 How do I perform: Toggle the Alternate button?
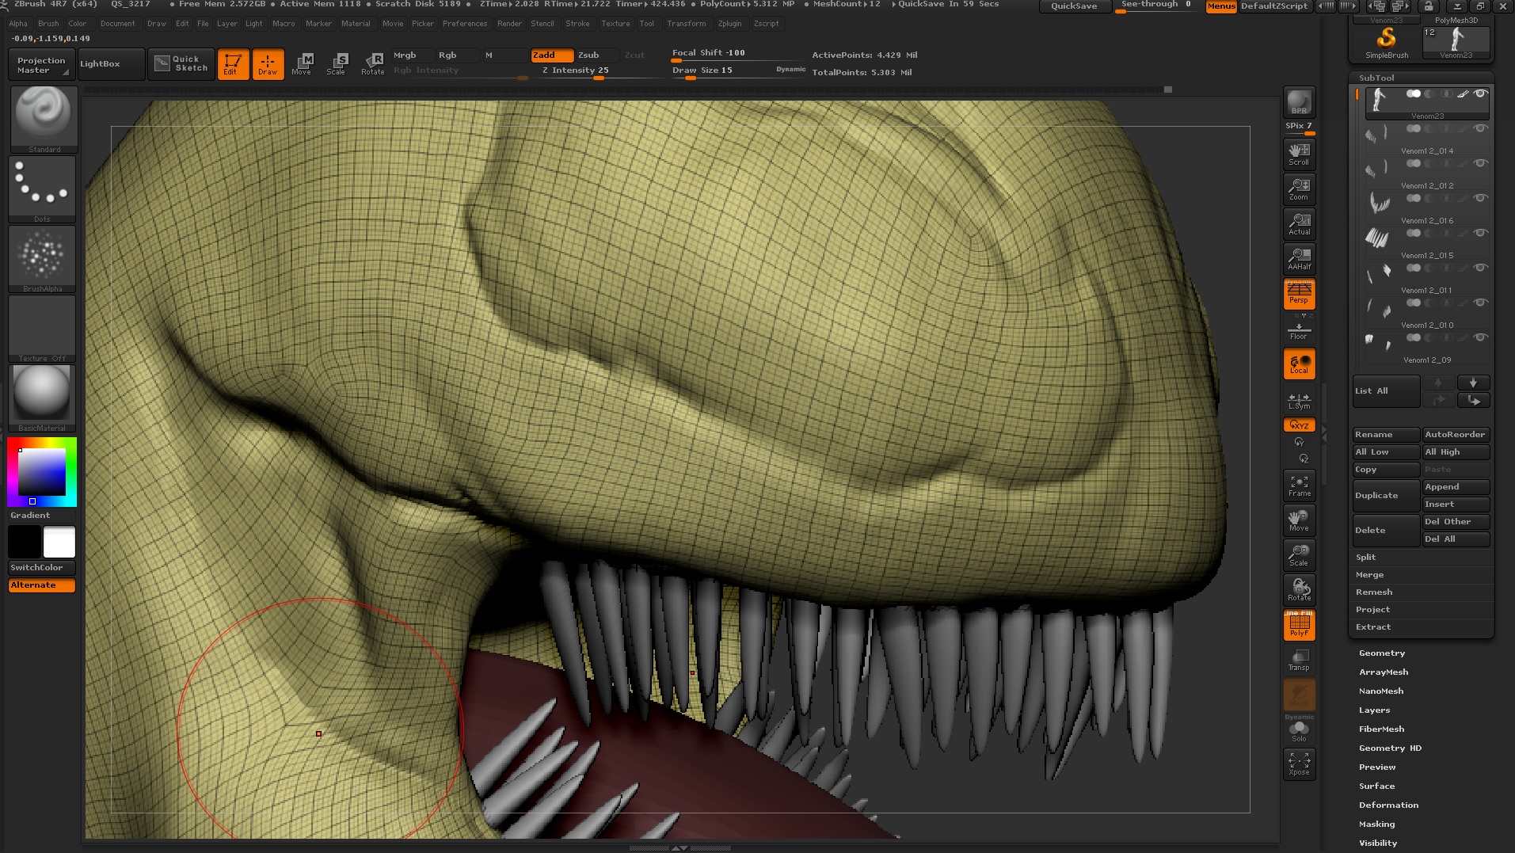42,585
